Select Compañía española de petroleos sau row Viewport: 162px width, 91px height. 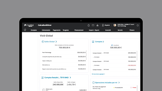pos(64,57)
